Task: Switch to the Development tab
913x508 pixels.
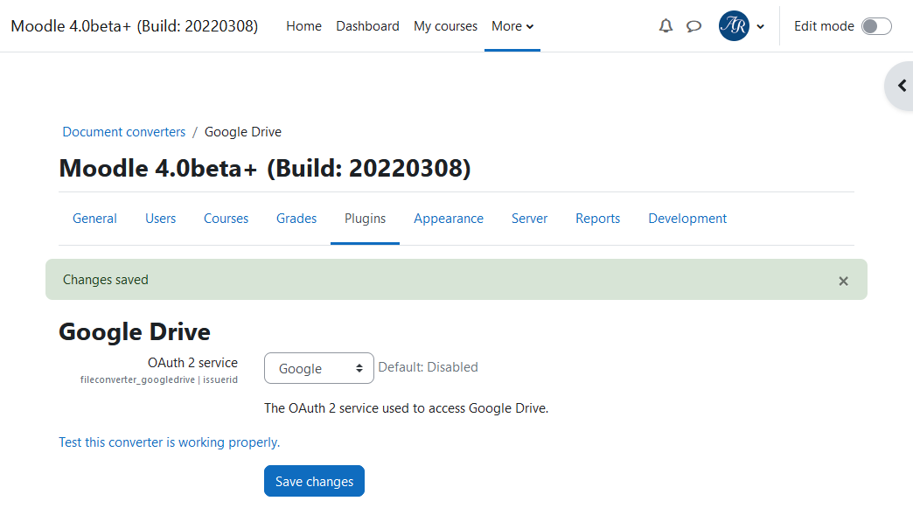Action: pyautogui.click(x=687, y=219)
